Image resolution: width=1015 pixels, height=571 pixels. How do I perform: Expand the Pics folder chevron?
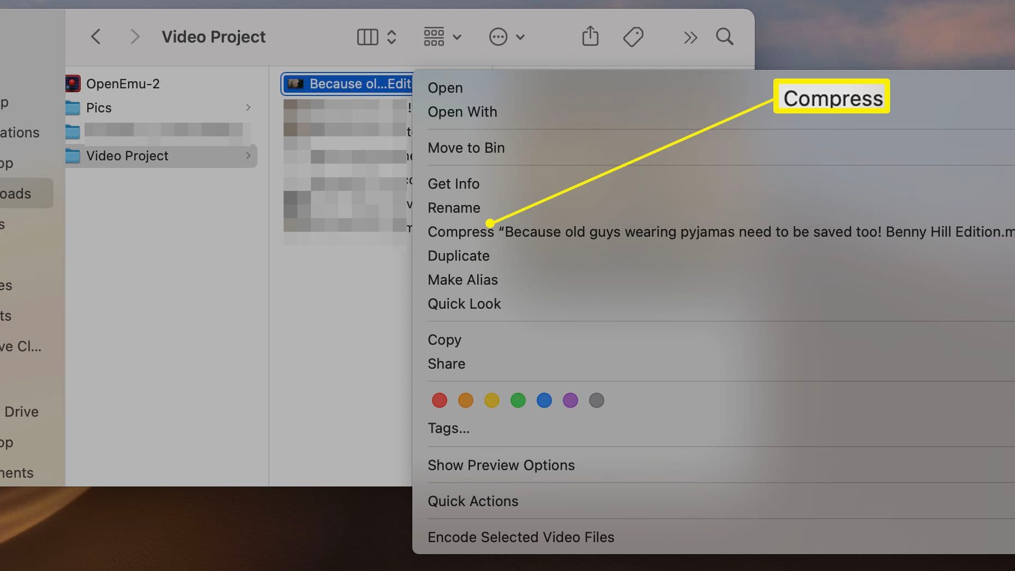248,107
